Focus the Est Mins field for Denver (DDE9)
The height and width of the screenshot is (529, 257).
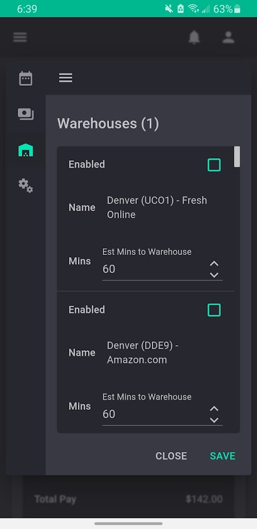pyautogui.click(x=162, y=414)
